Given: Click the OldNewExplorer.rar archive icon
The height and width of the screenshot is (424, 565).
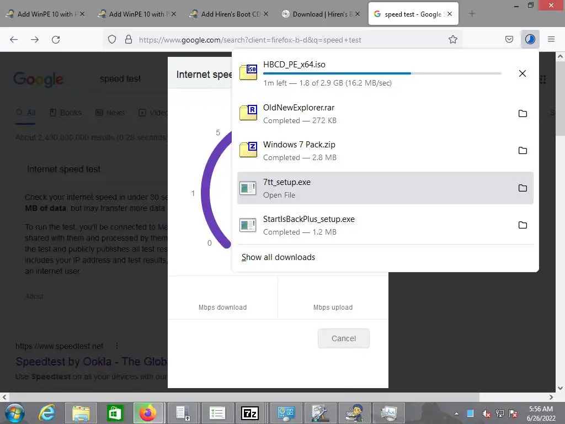Looking at the screenshot, I should point(248,113).
